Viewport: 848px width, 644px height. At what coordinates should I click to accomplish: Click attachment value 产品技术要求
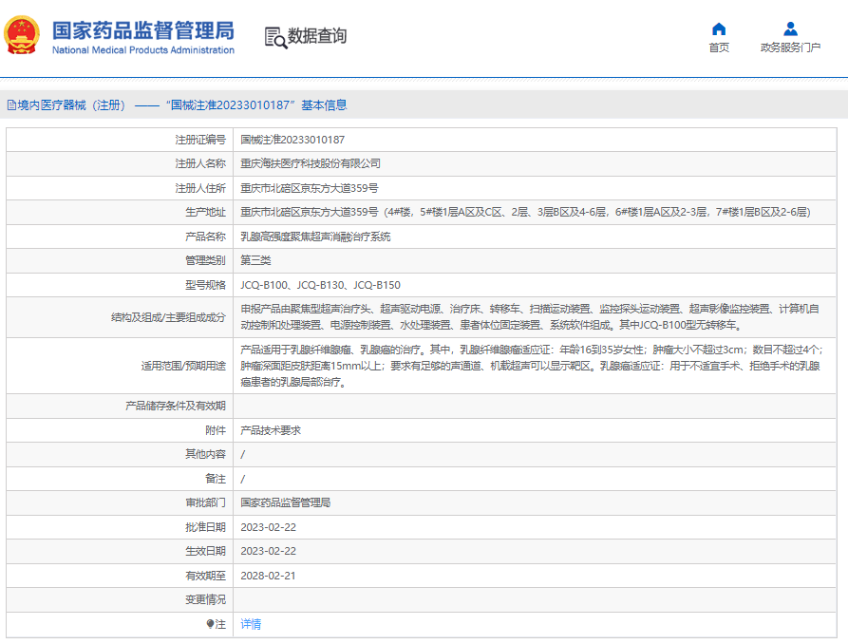(271, 430)
